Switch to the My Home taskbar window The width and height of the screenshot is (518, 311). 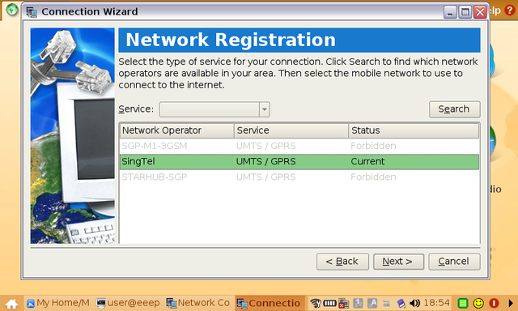coord(58,303)
